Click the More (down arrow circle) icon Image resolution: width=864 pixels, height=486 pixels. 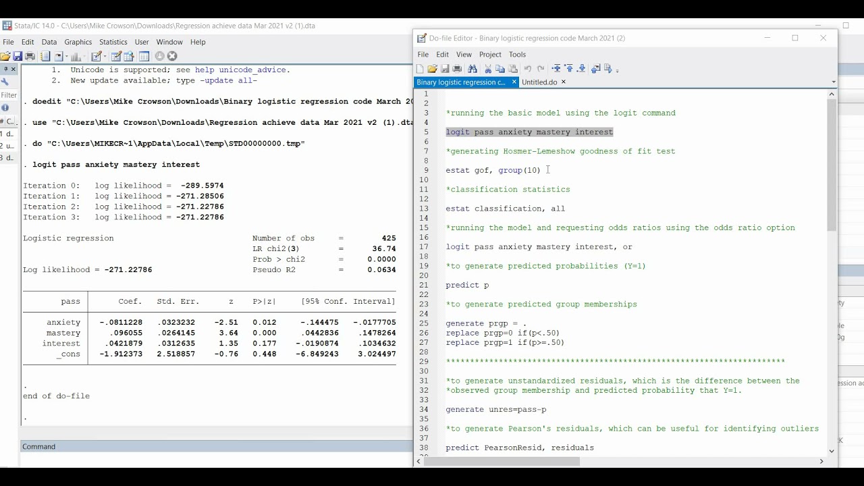click(160, 57)
